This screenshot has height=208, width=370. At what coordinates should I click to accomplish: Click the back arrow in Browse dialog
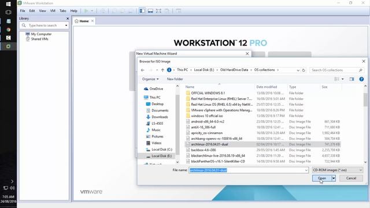[143, 70]
